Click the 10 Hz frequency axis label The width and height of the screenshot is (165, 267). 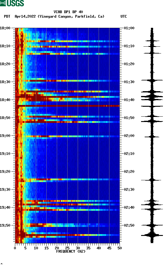pos(36,248)
